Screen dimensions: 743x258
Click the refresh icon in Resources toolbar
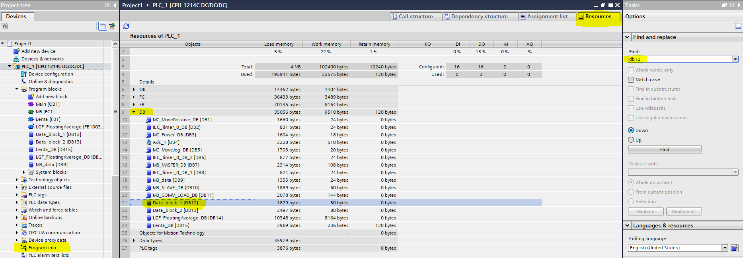point(126,26)
